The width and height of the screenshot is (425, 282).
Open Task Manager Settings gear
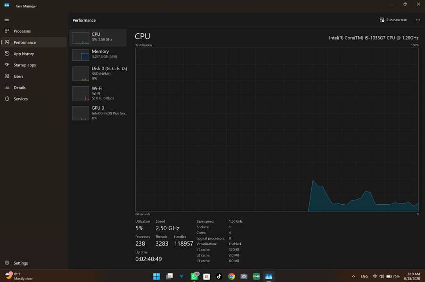pyautogui.click(x=7, y=263)
